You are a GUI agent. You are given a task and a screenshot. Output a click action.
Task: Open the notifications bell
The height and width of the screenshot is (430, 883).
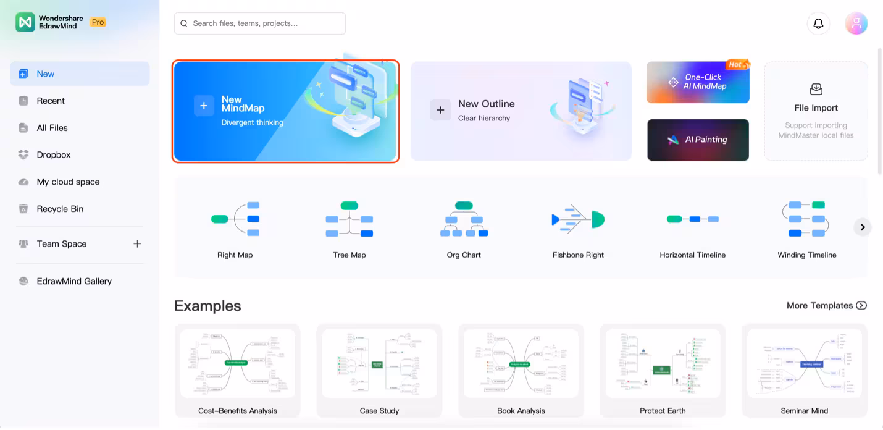(818, 23)
